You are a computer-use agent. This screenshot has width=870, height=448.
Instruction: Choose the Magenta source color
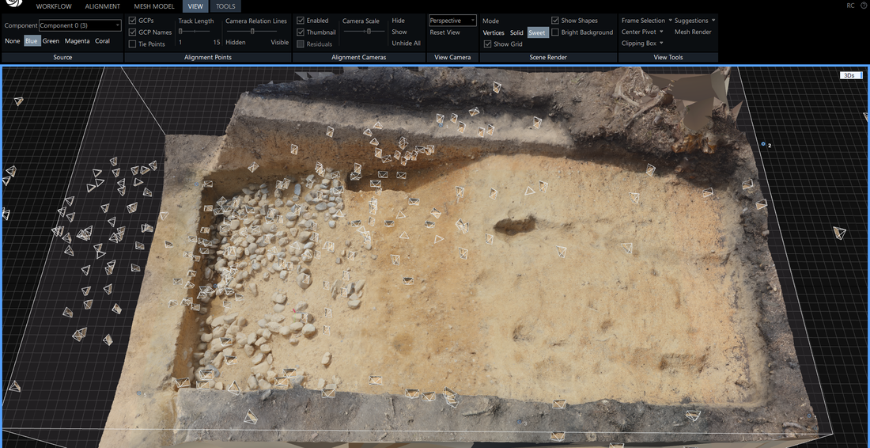[x=77, y=41]
